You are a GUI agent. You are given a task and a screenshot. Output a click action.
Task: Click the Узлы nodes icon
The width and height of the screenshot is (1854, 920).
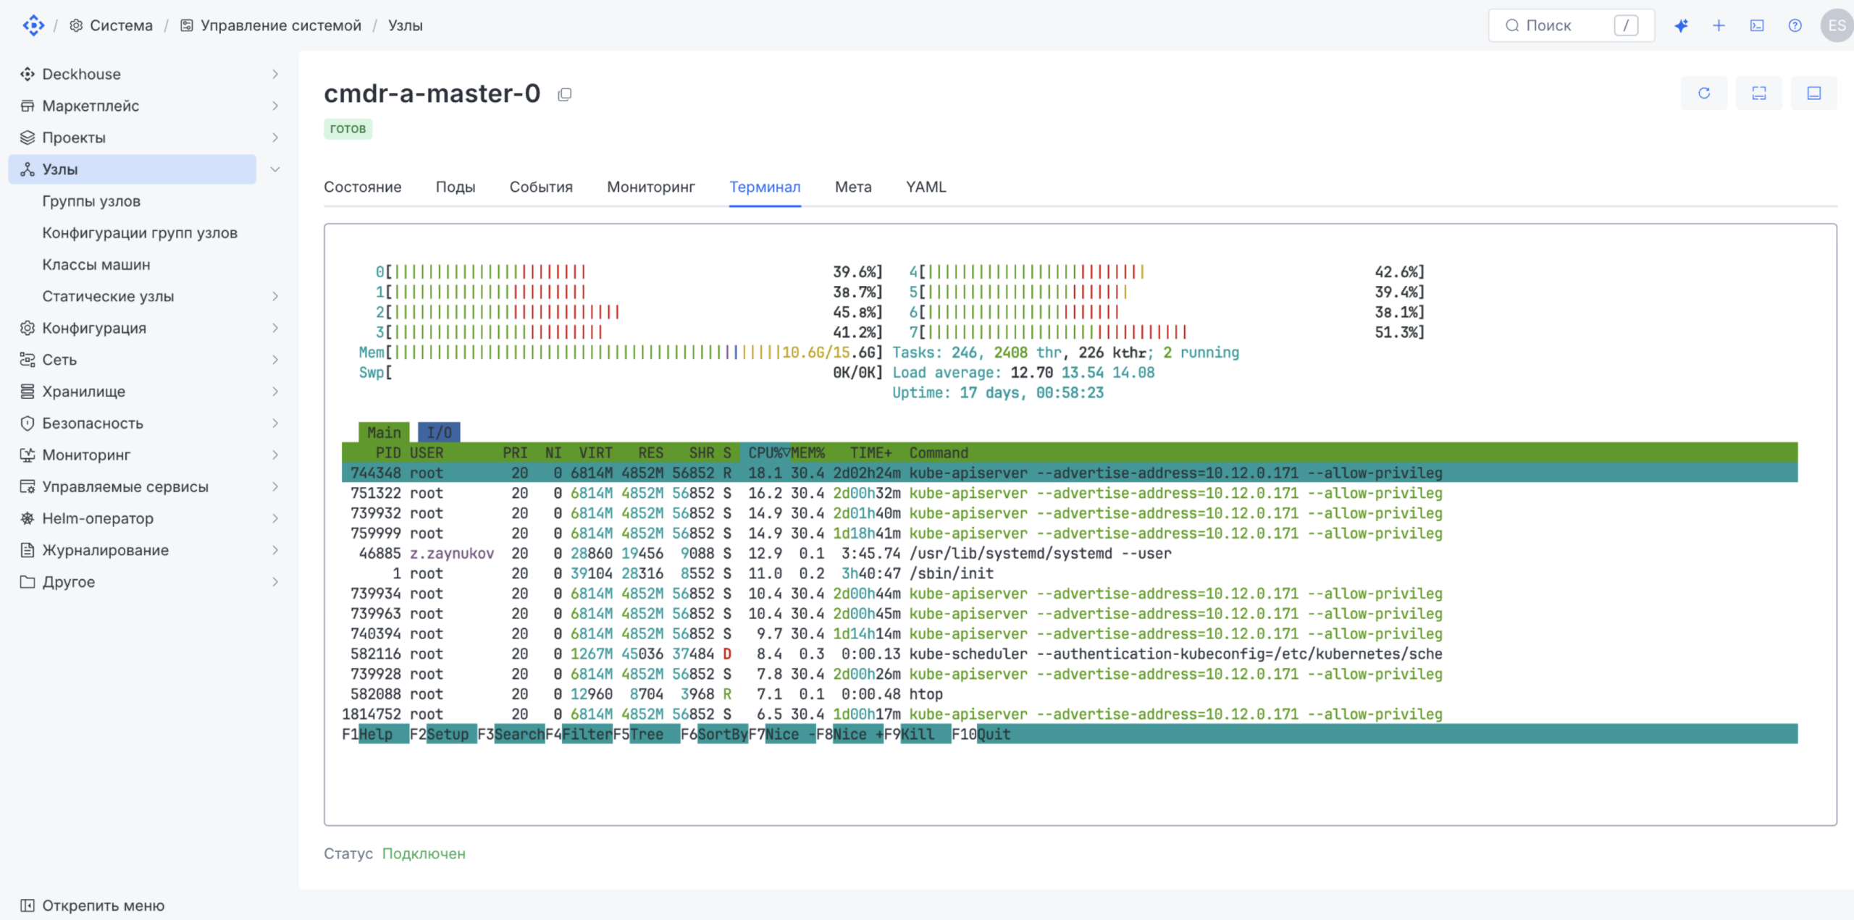point(28,169)
